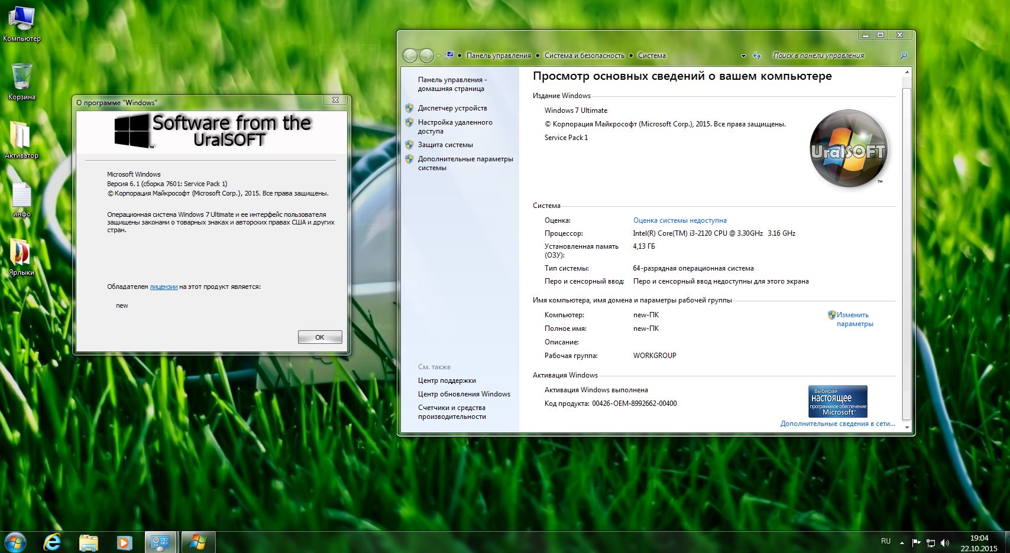Click the Windows 7 Ultimate edition text
Viewport: 1010px width, 553px height.
(x=576, y=110)
